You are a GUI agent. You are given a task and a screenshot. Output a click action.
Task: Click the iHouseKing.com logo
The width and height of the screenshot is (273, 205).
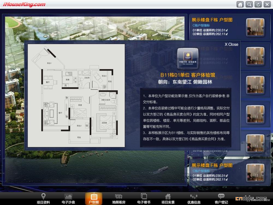(x=24, y=4)
